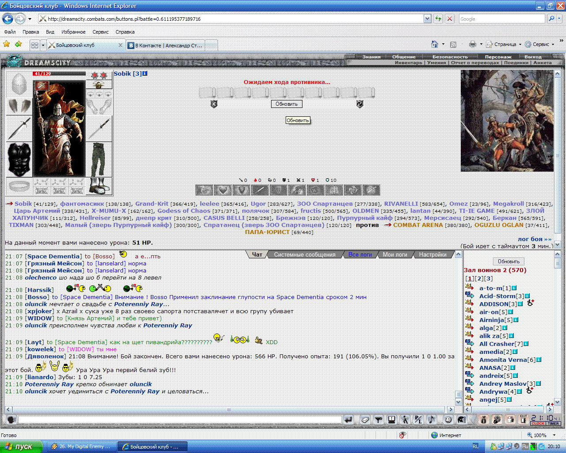Click Обновить button above player list
The height and width of the screenshot is (453, 566).
click(x=509, y=261)
